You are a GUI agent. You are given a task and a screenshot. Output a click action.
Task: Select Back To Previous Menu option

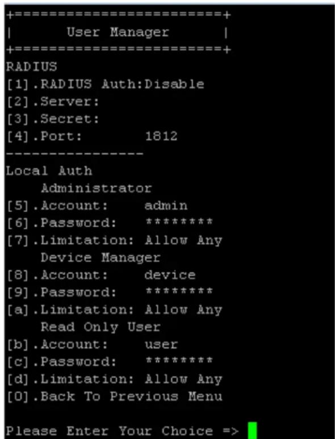[114, 397]
